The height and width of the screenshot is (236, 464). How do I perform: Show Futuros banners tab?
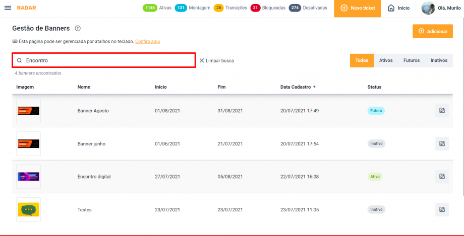pos(411,60)
